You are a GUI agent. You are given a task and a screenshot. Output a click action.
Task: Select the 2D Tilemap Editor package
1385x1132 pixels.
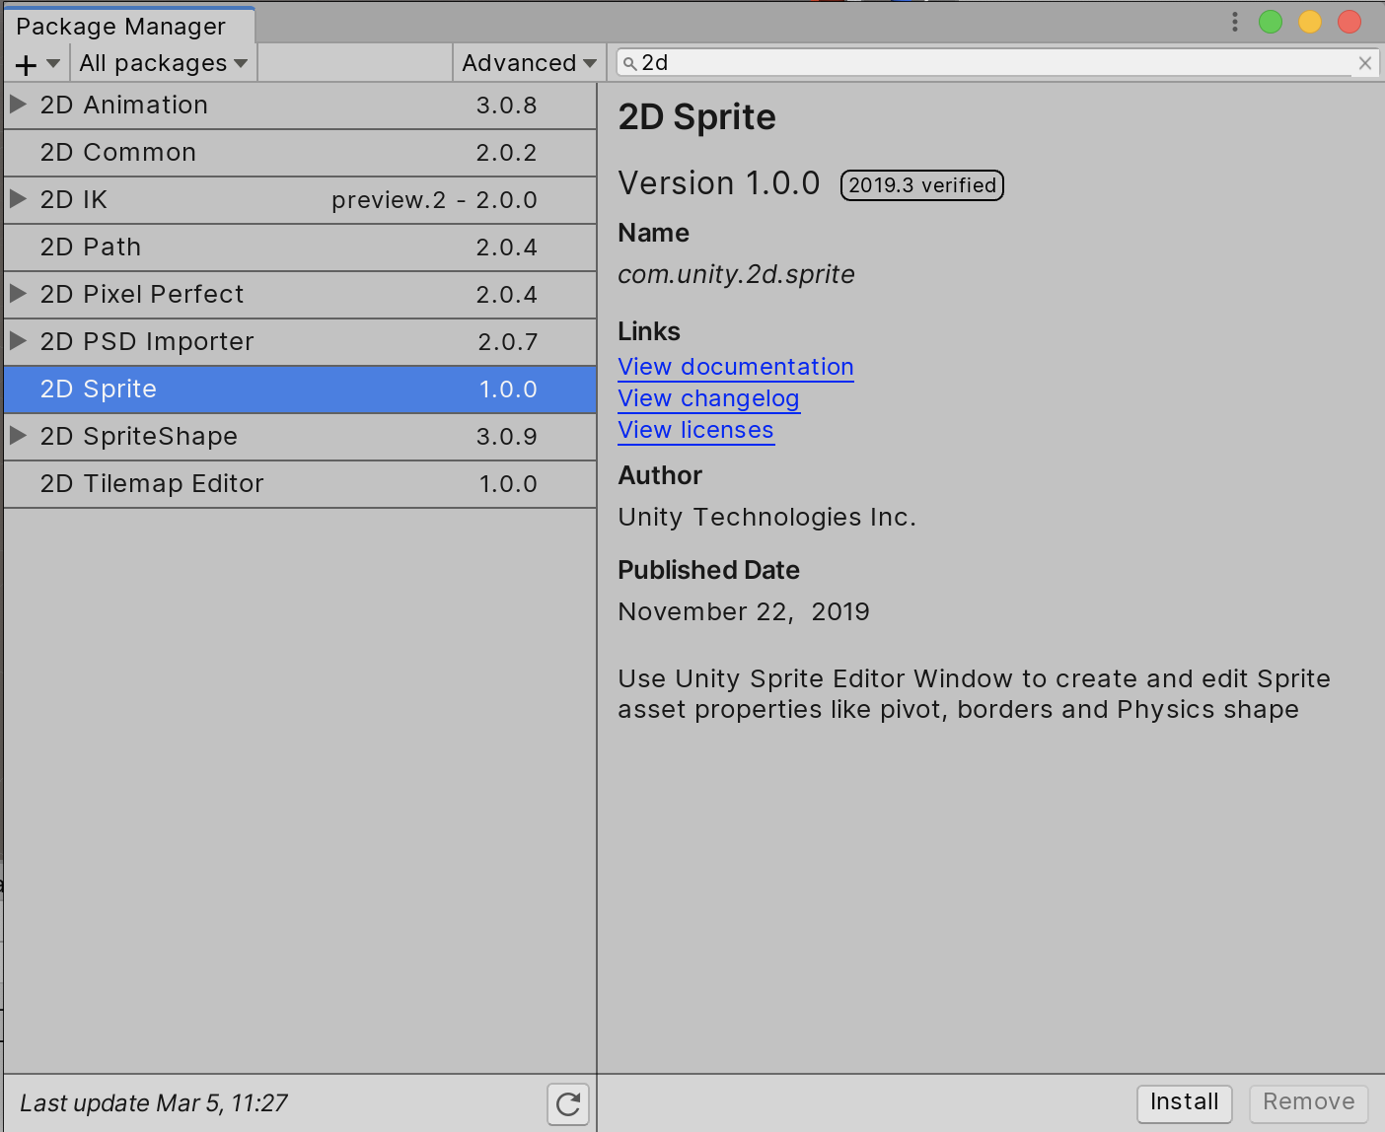[300, 484]
